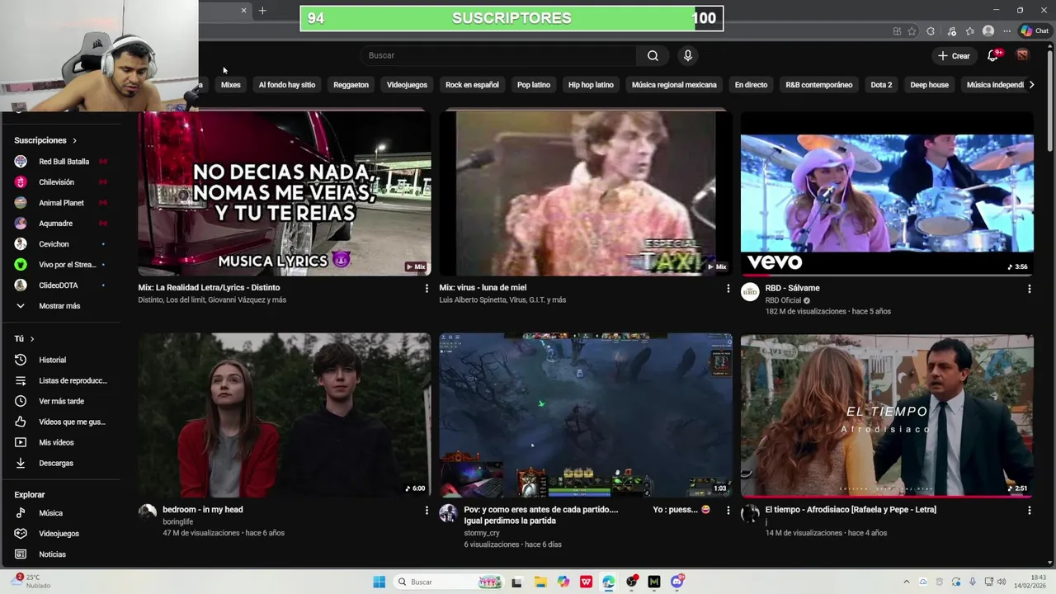
Task: Open options for El tiempo - Afrodisiaco video
Action: [x=1029, y=511]
